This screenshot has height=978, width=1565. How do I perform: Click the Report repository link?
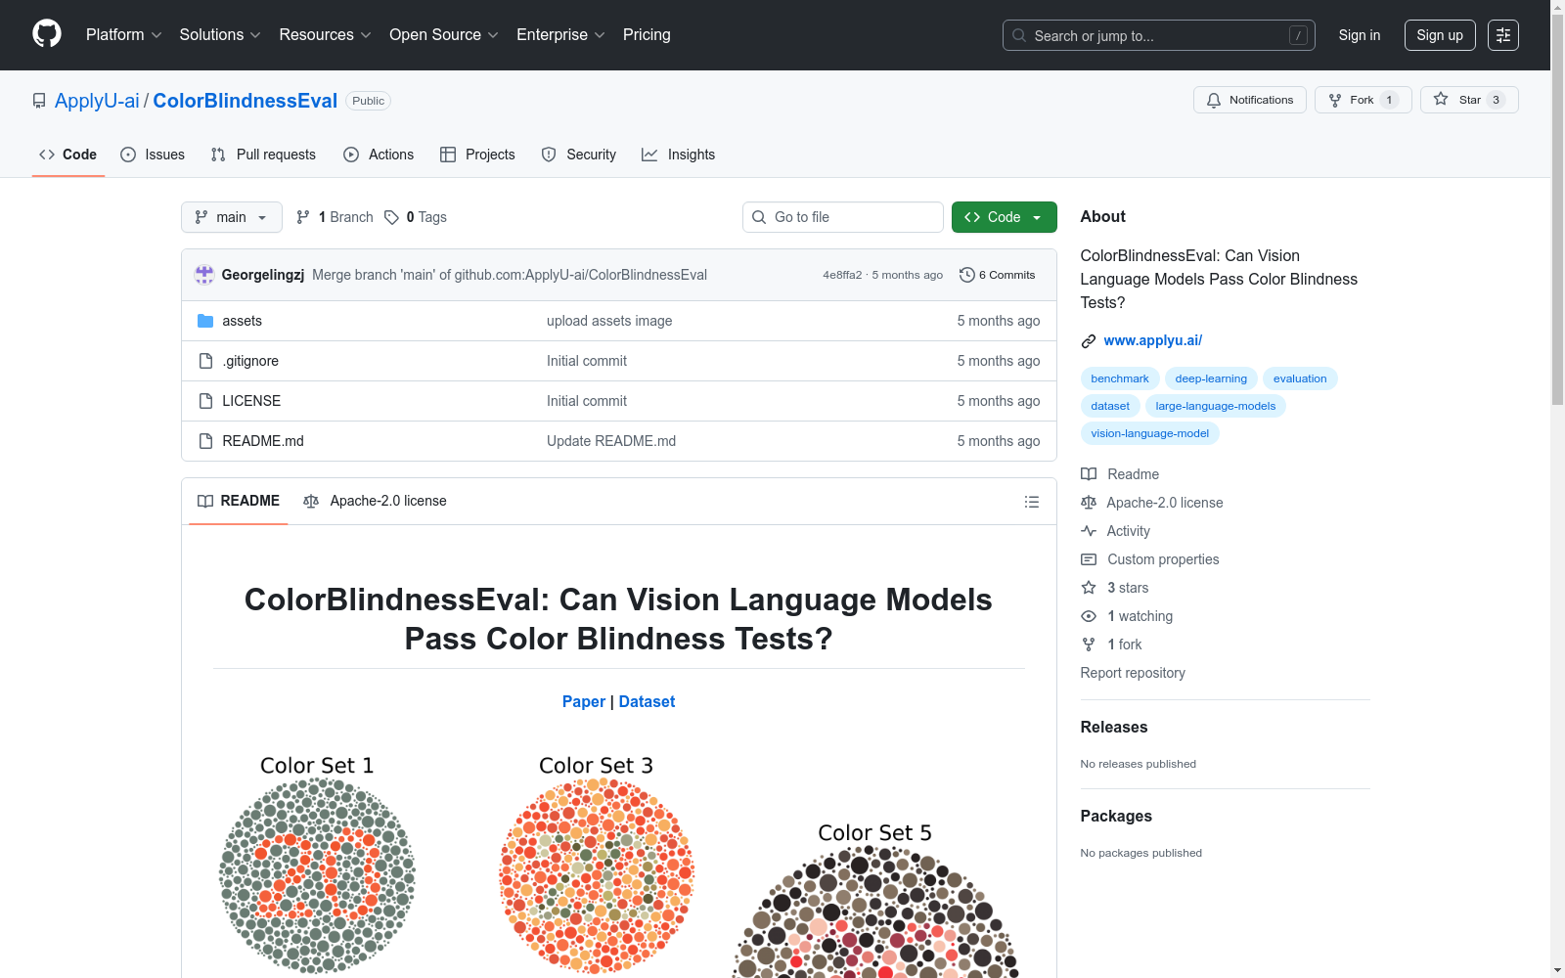[1133, 673]
